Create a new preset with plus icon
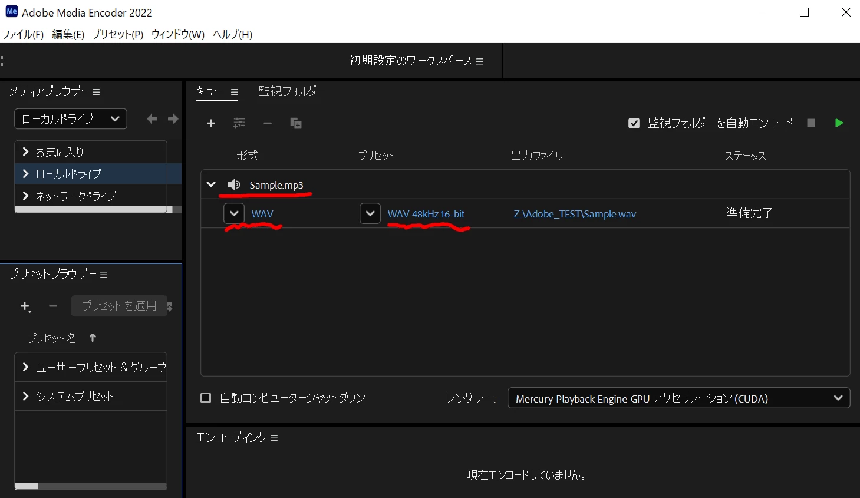This screenshot has height=498, width=860. 25,306
